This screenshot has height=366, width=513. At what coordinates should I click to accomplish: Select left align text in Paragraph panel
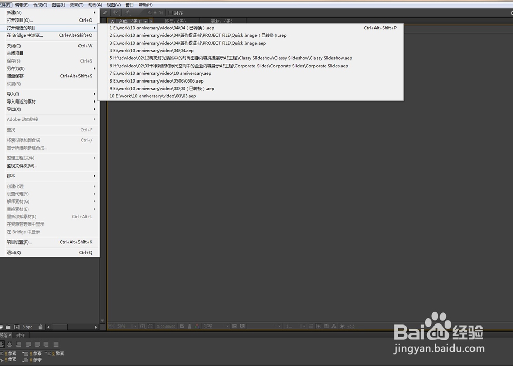[x=2, y=344]
